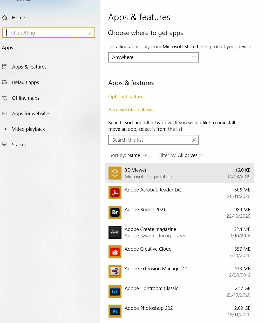Image resolution: width=264 pixels, height=323 pixels.
Task: Open the Sort by Name dropdown
Action: pyautogui.click(x=128, y=155)
